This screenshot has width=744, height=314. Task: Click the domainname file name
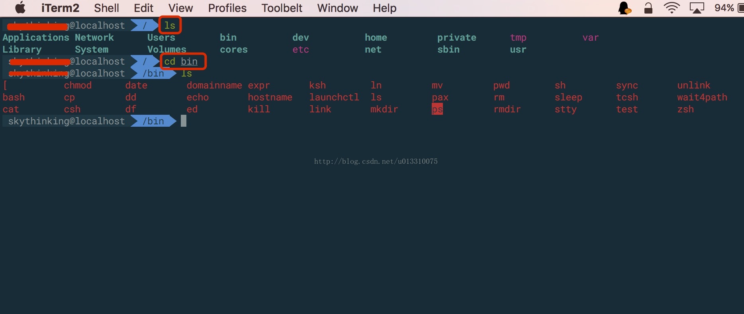tap(214, 85)
